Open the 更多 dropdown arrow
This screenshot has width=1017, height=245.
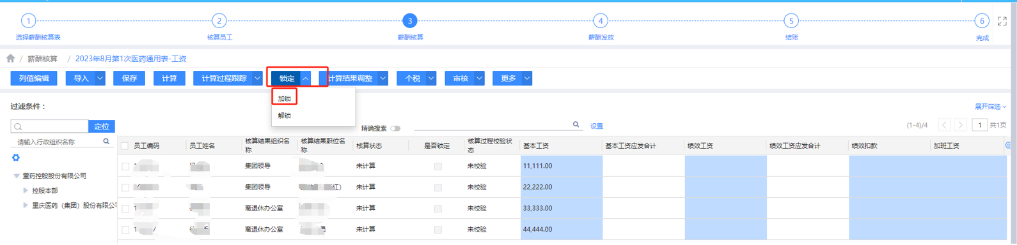click(527, 78)
